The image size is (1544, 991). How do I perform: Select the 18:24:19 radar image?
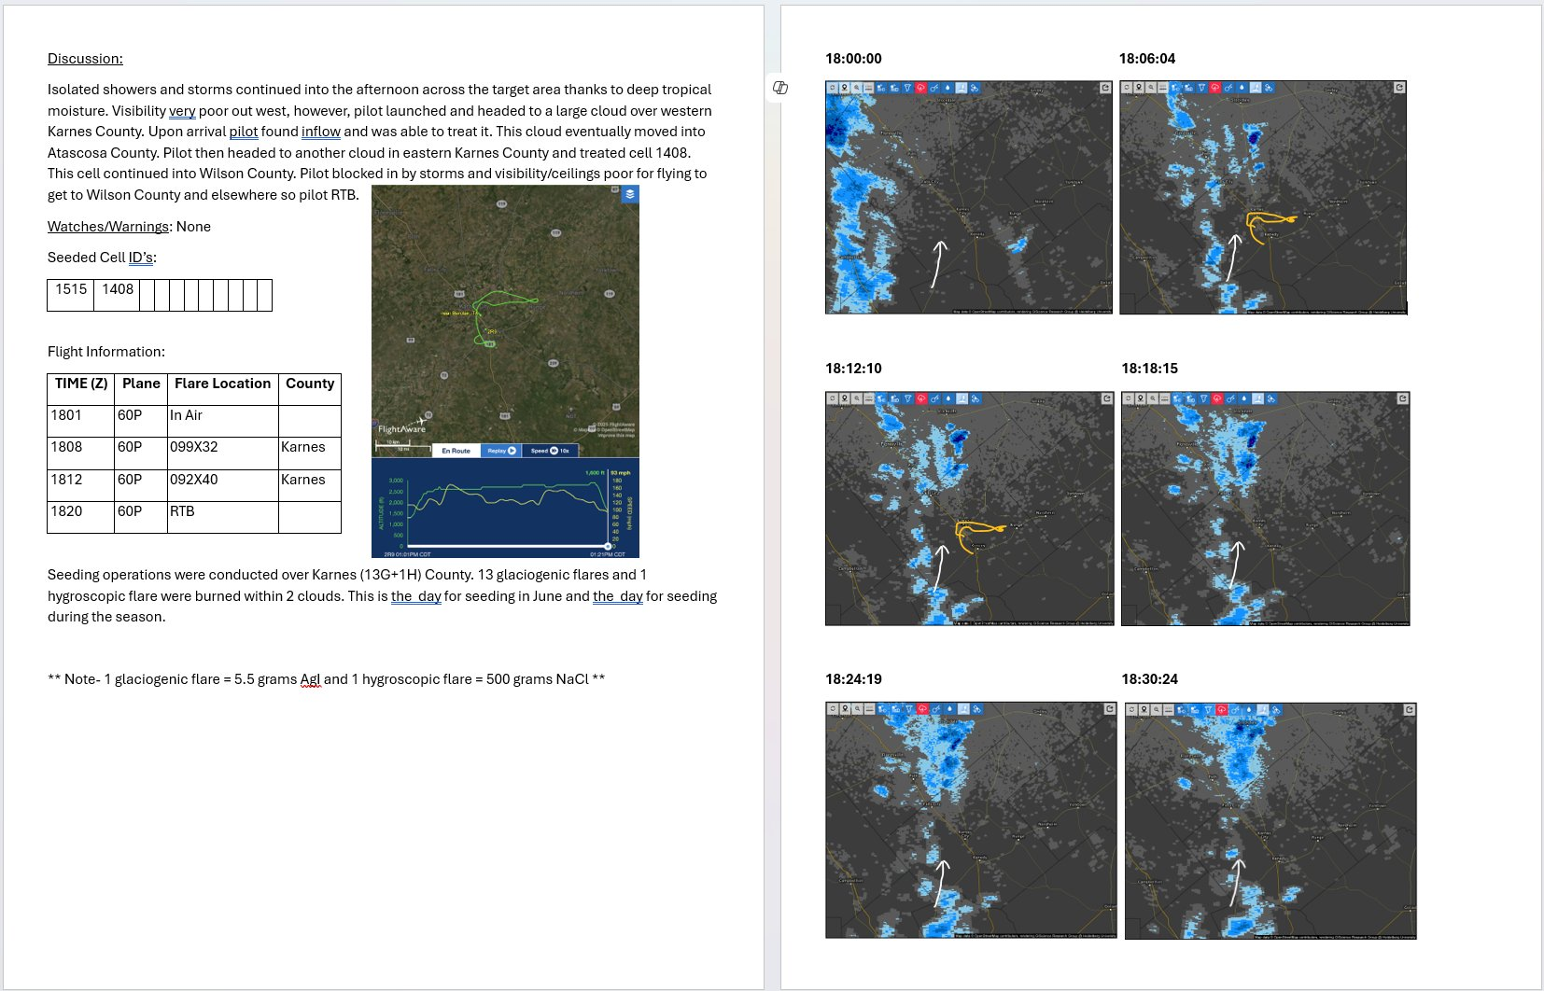click(971, 820)
